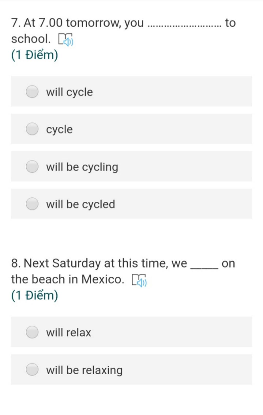The height and width of the screenshot is (415, 263).
Task: Click the question 7 sentence text
Action: point(123,31)
